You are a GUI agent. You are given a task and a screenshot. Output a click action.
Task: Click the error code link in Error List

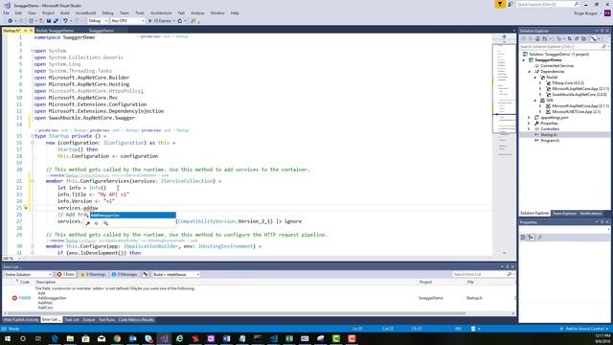pos(25,298)
